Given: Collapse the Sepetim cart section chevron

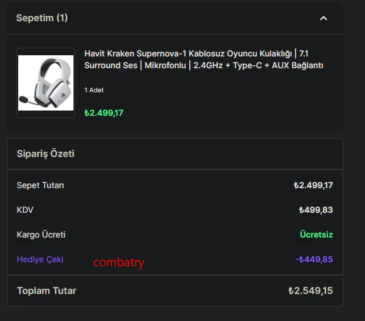Looking at the screenshot, I should (323, 18).
